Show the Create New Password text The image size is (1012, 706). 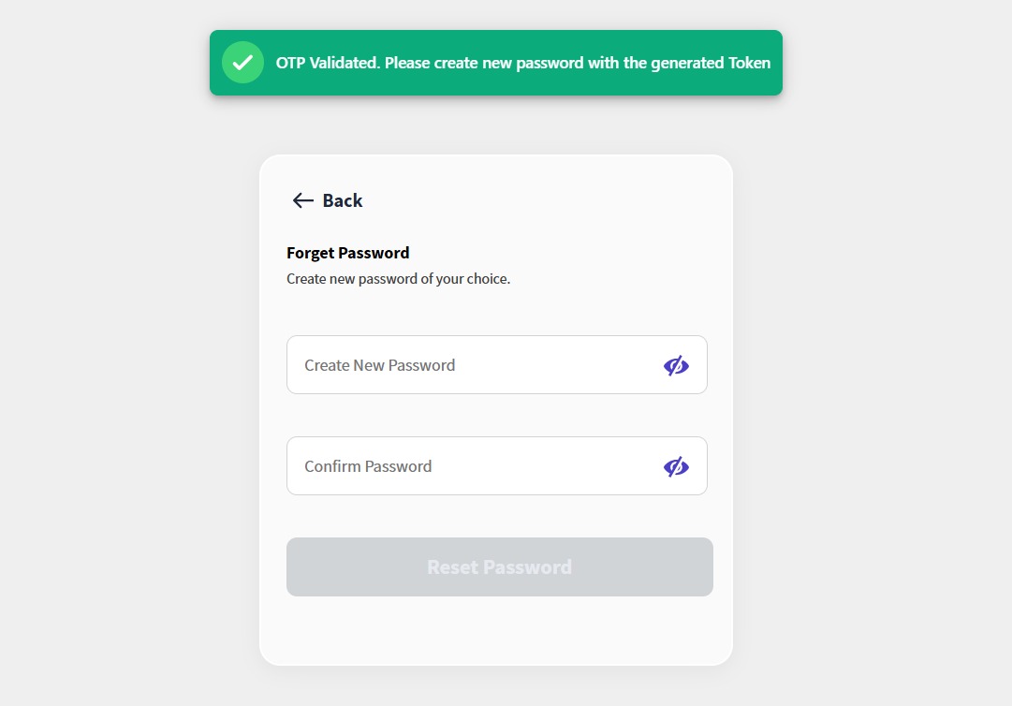point(676,365)
